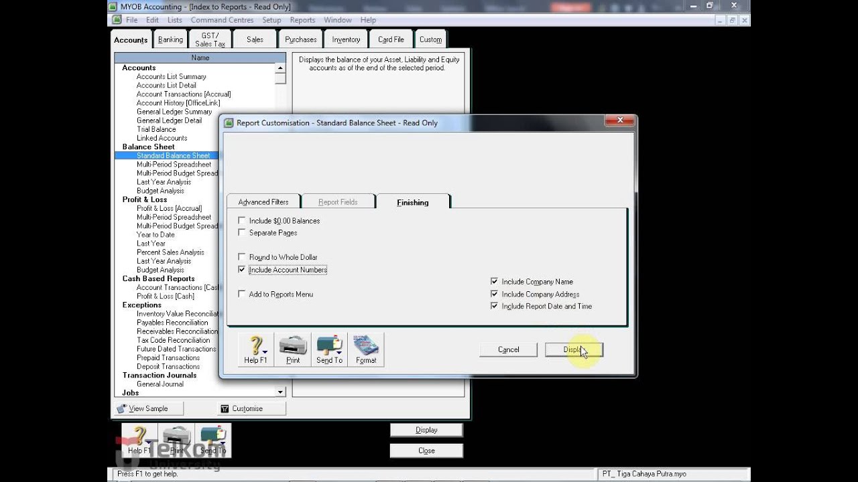Click the MYOB icon in the menu bar
The height and width of the screenshot is (482, 858).
[x=117, y=20]
